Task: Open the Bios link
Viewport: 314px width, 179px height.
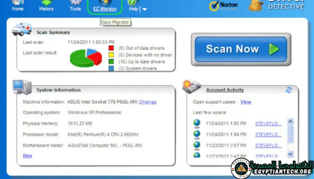Action: pos(27,155)
